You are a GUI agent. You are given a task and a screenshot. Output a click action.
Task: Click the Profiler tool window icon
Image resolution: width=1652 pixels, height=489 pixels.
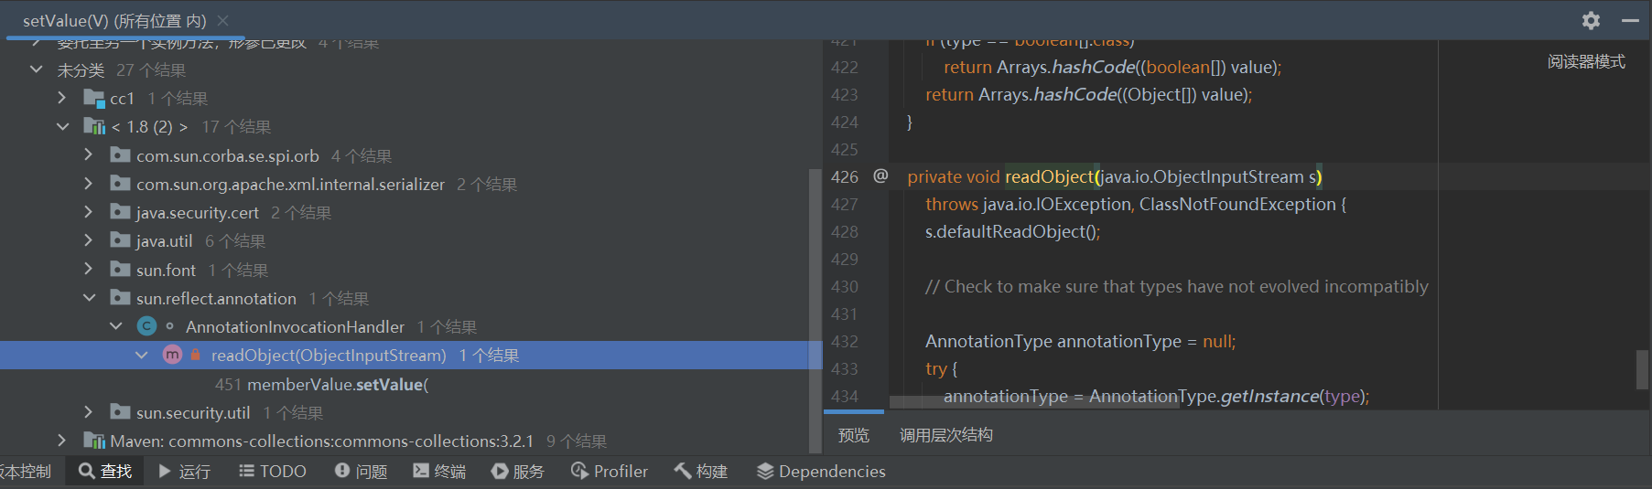point(579,471)
